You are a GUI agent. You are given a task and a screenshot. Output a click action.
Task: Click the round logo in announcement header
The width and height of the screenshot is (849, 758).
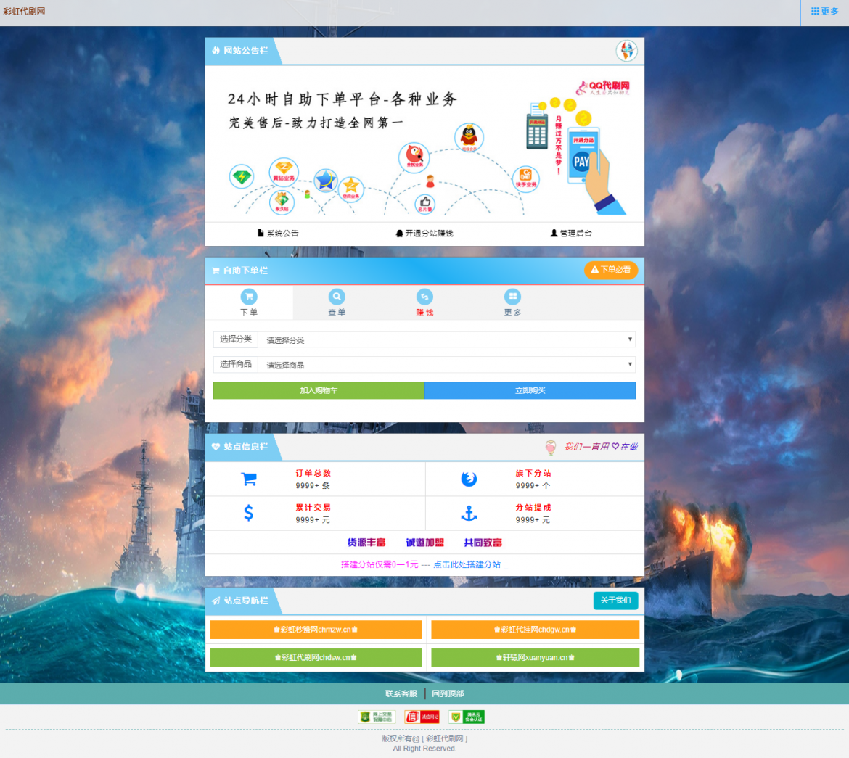[x=626, y=51]
